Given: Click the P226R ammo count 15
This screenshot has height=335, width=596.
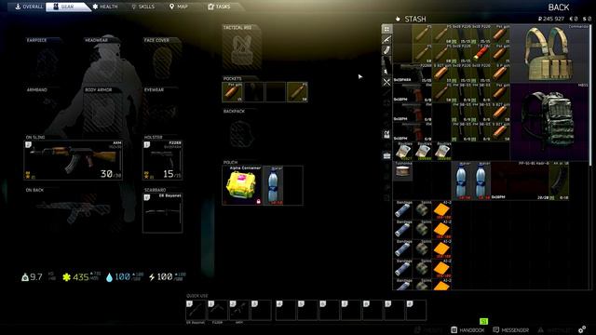Looking at the screenshot, I should pos(168,174).
